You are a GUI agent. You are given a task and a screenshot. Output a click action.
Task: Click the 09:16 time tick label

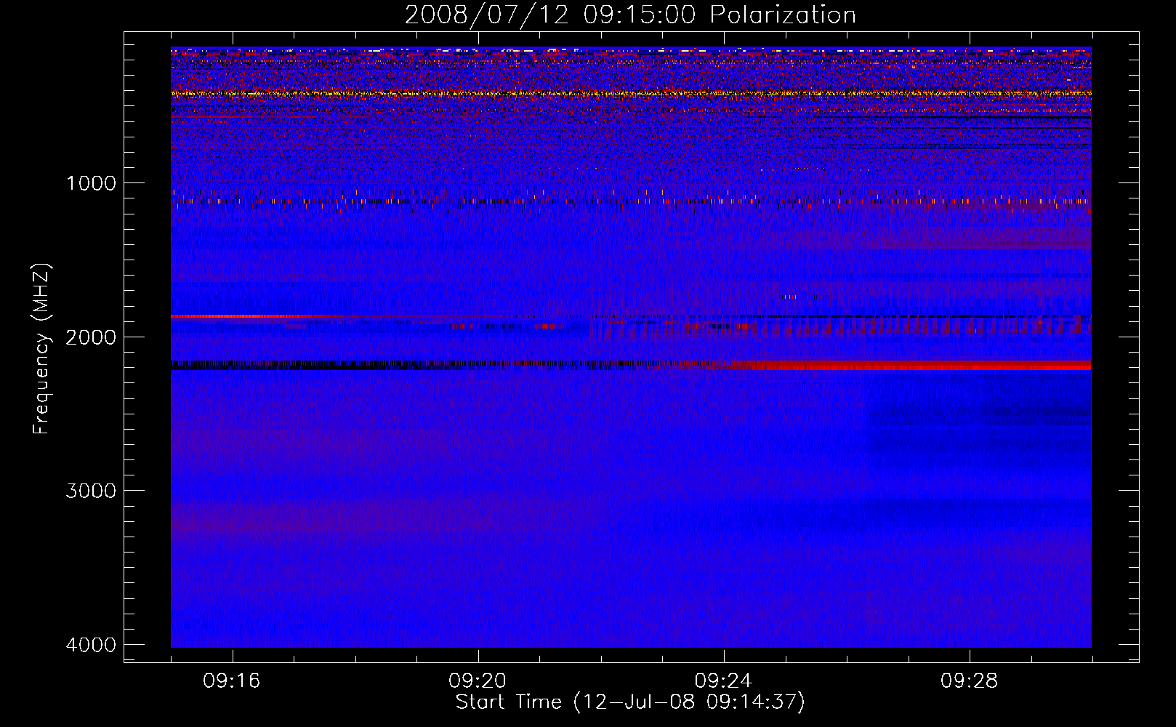click(x=232, y=681)
